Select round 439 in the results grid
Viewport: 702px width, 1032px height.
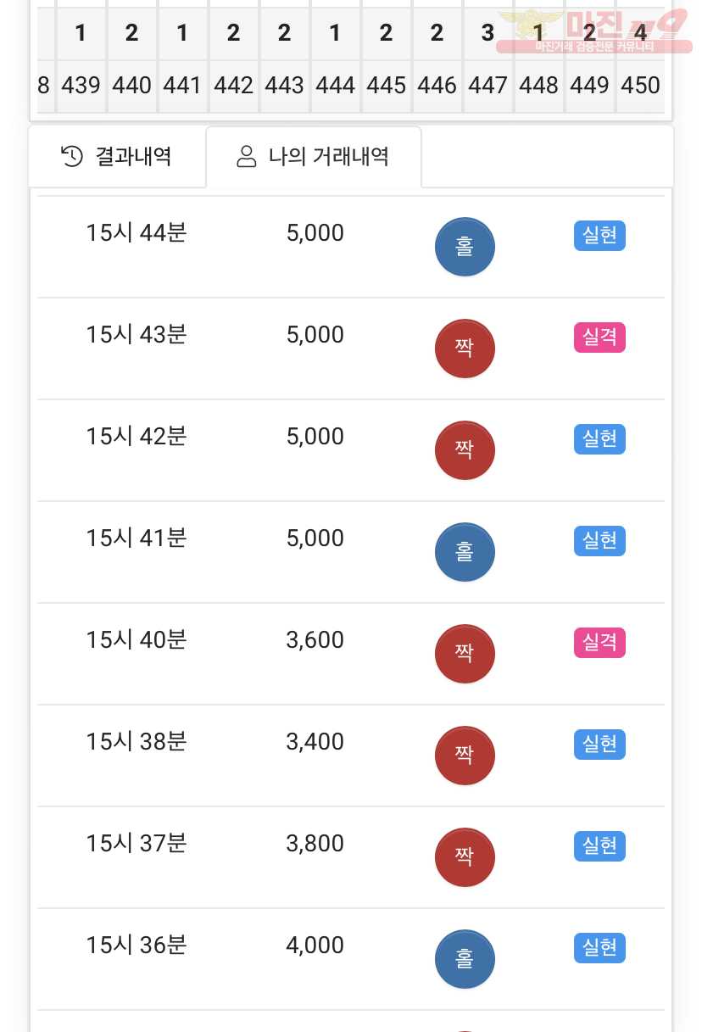(81, 86)
